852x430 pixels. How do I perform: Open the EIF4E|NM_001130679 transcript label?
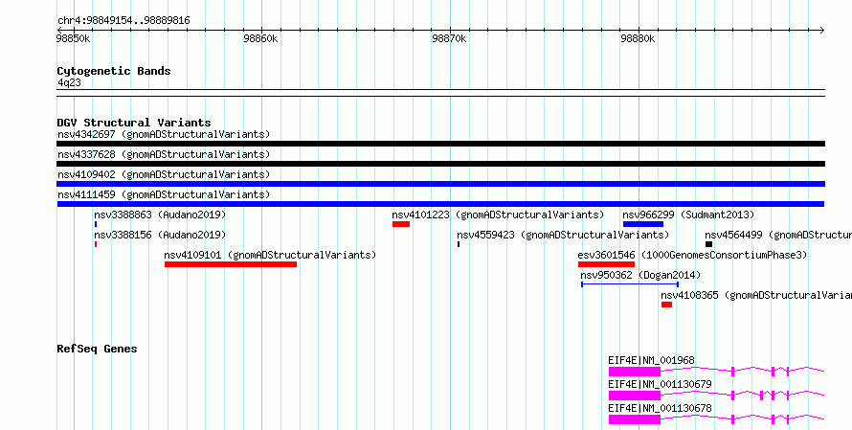coord(660,384)
